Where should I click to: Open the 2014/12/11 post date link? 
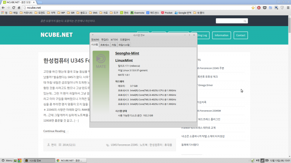69,145
